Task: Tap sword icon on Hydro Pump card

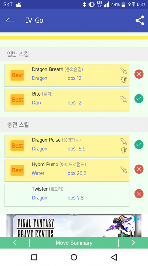Action: tap(124, 170)
